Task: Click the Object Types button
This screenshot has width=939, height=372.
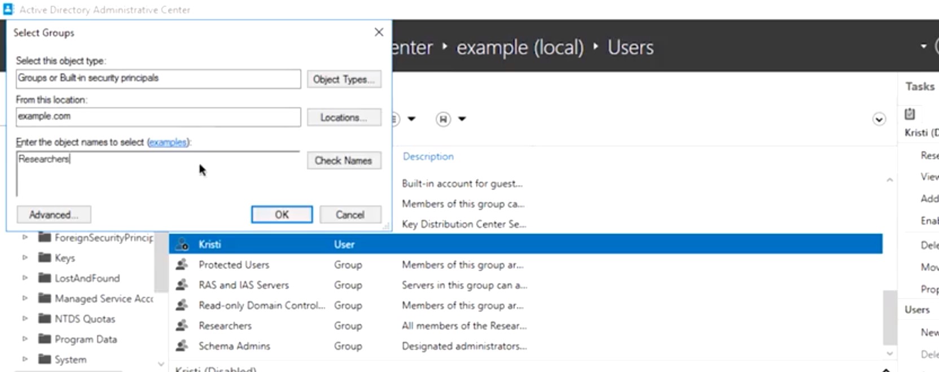Action: (344, 79)
